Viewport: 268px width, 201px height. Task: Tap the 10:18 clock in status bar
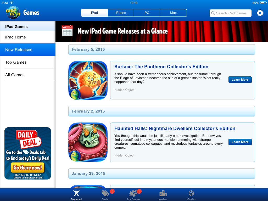[134, 3]
